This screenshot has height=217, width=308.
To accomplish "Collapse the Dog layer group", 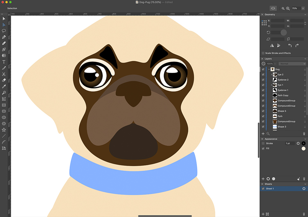I will point(269,69).
